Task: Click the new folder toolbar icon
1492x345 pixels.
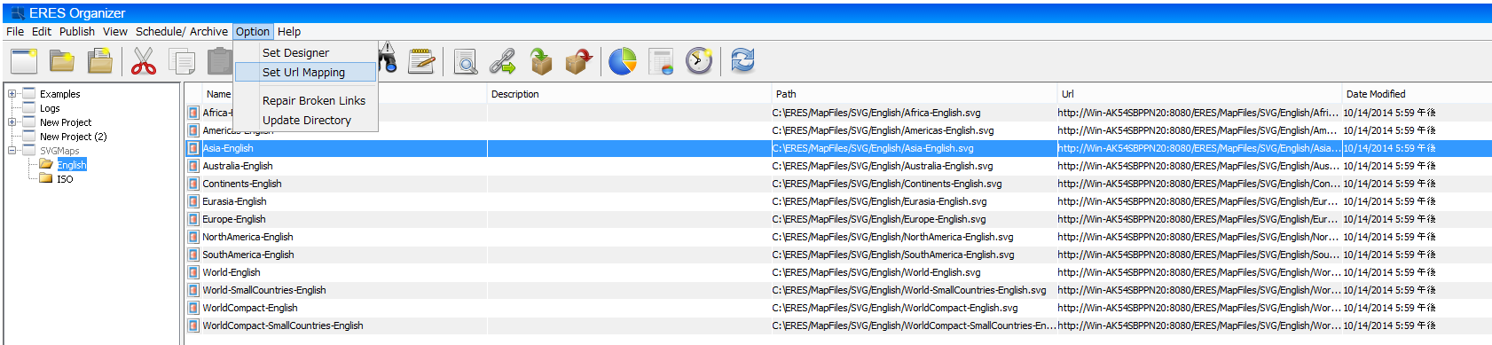Action: [x=62, y=61]
